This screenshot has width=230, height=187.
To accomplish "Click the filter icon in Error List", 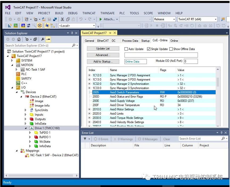I will (x=85, y=139).
